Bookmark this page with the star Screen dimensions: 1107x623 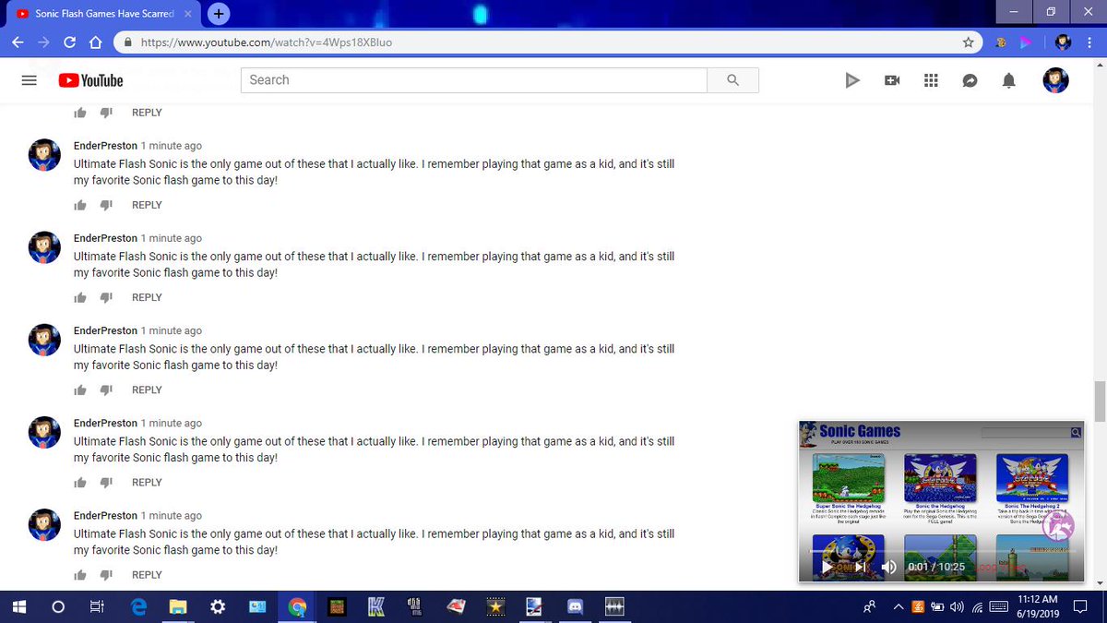968,42
